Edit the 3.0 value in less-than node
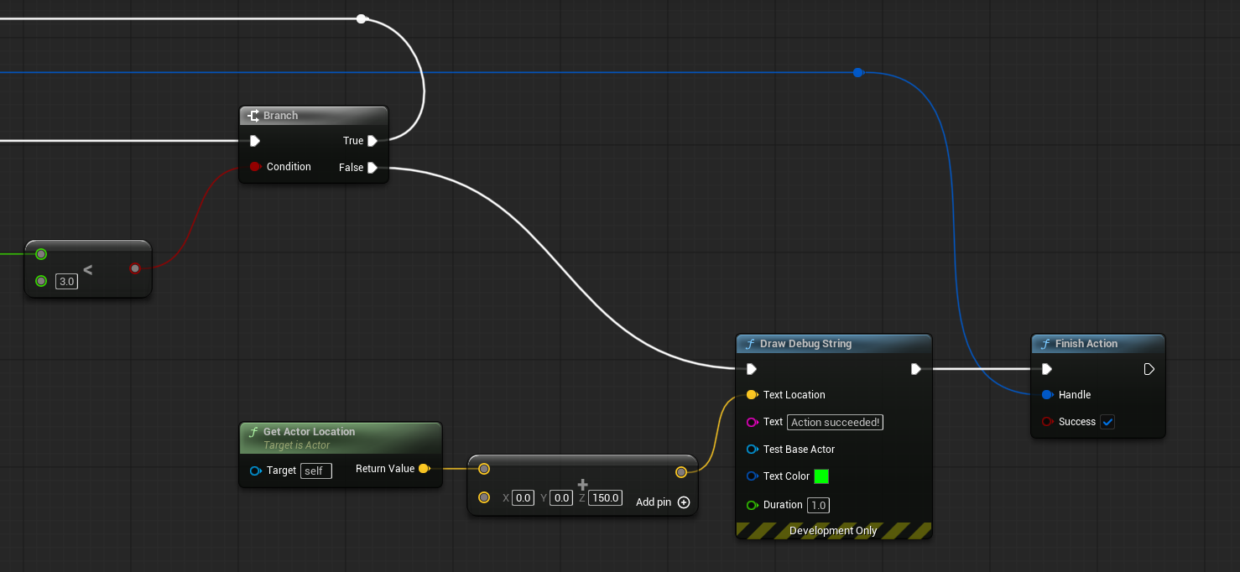The height and width of the screenshot is (572, 1240). click(x=66, y=282)
